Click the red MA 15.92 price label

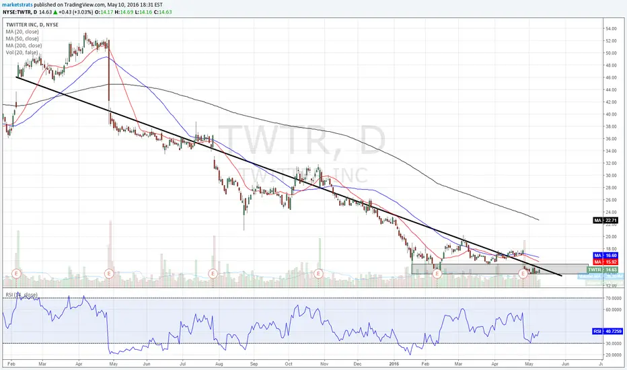coord(605,262)
